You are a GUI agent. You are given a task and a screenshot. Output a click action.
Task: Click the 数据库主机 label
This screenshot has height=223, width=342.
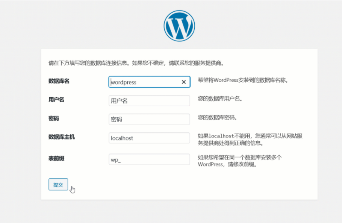[x=61, y=137]
